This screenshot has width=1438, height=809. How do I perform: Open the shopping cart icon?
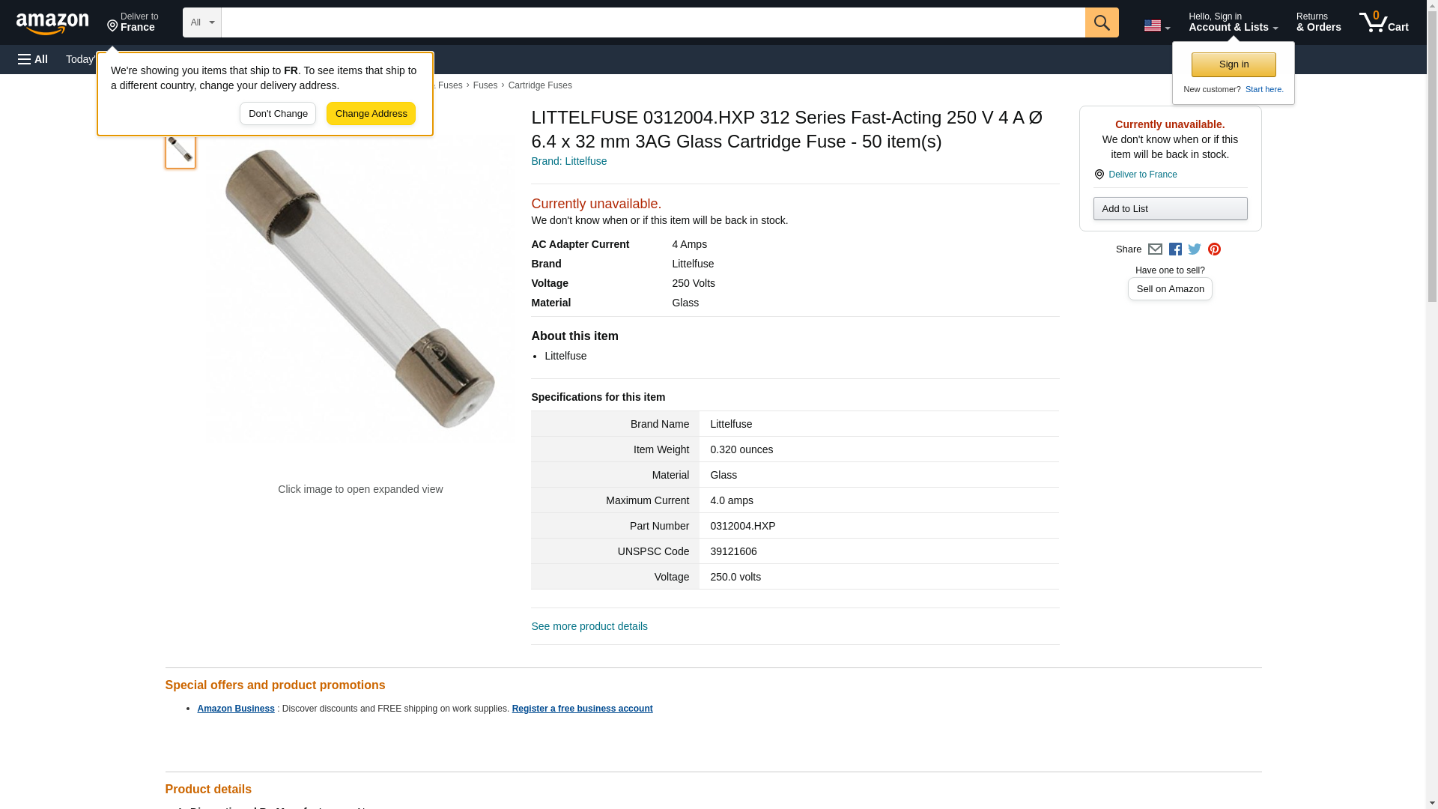[x=1383, y=22]
